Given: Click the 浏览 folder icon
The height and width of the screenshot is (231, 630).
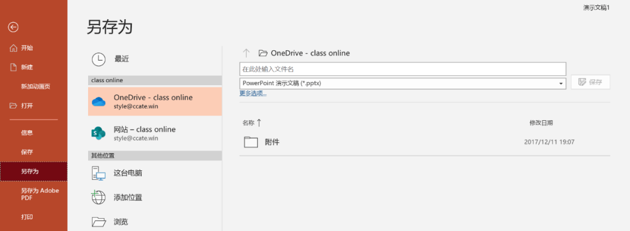Looking at the screenshot, I should coord(99,221).
